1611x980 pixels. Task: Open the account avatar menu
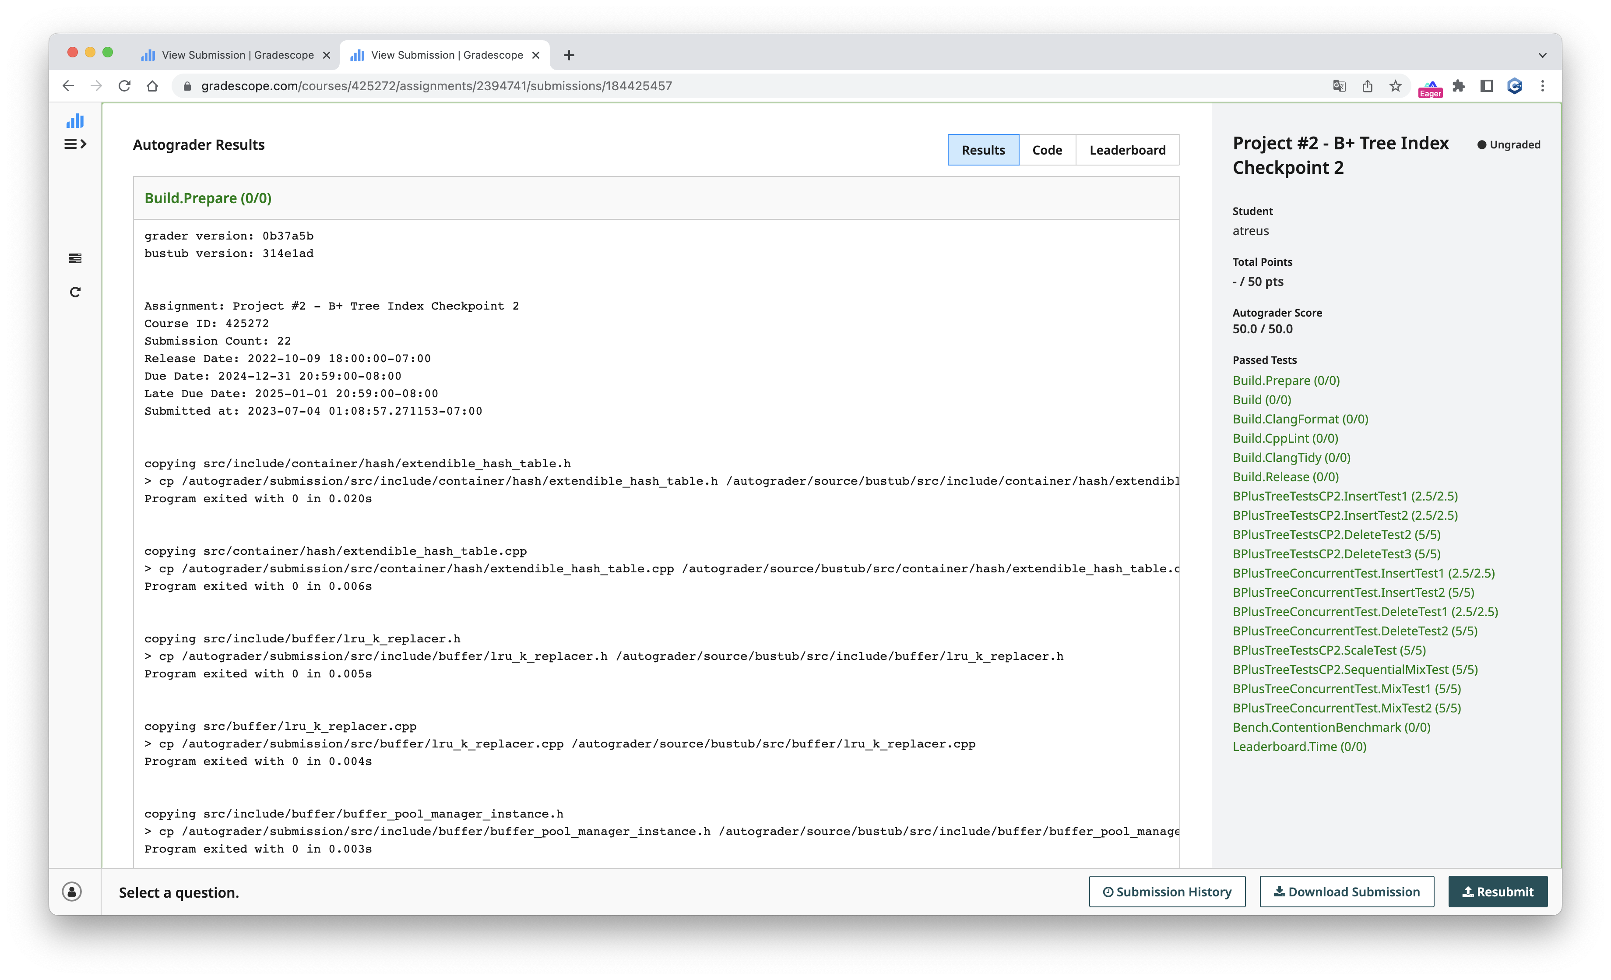point(72,891)
